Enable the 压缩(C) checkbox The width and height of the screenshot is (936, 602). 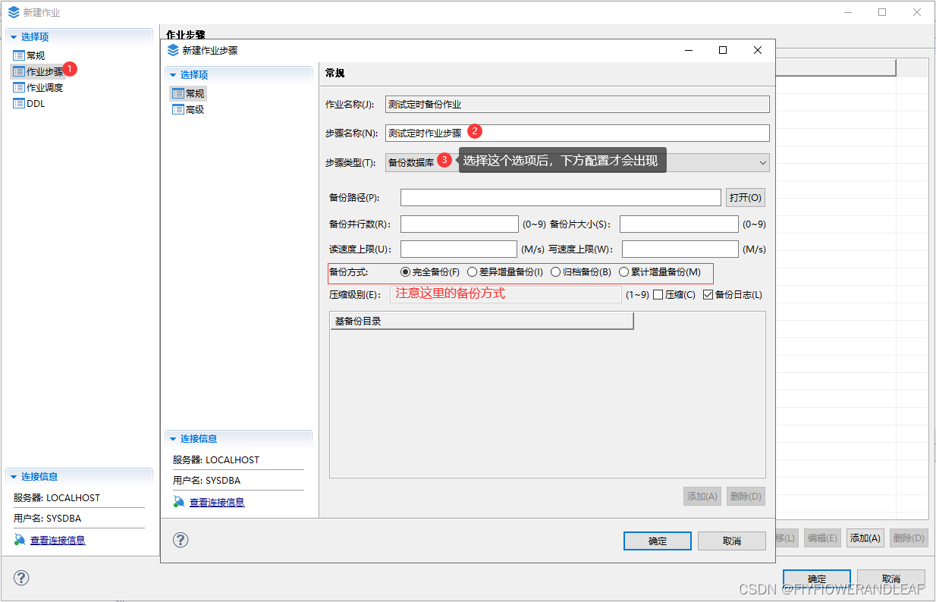[658, 295]
